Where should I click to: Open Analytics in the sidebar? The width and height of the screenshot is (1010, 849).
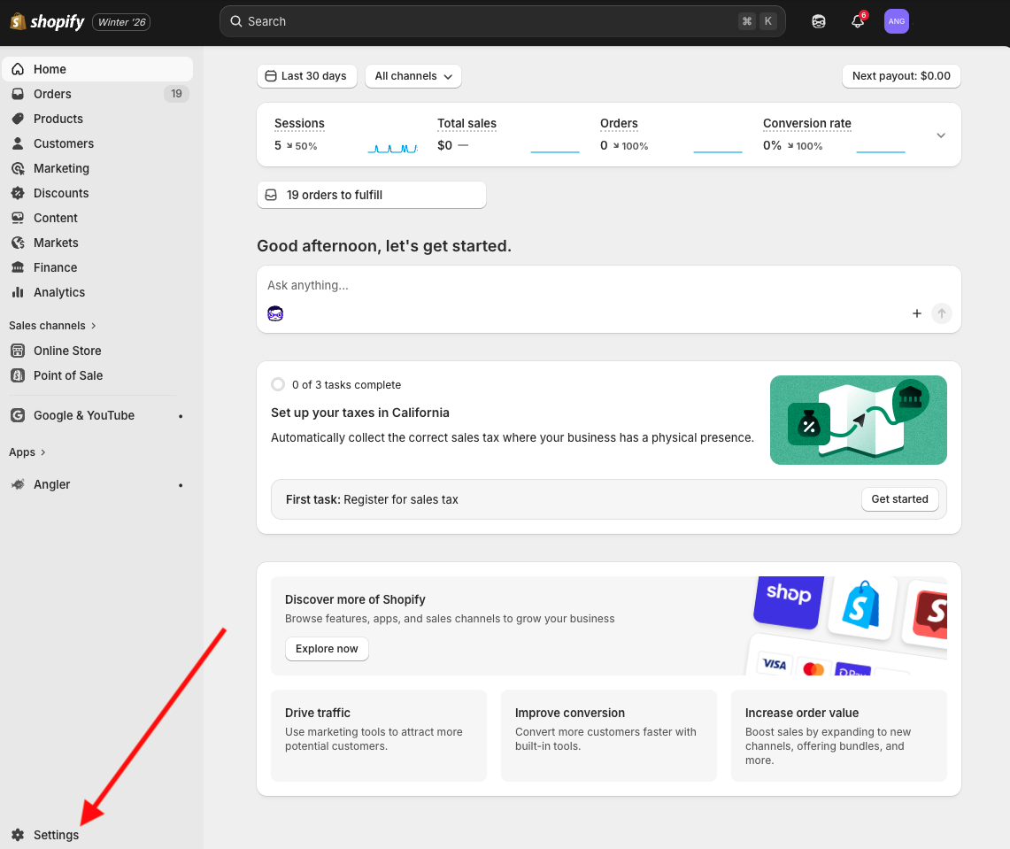coord(97,292)
